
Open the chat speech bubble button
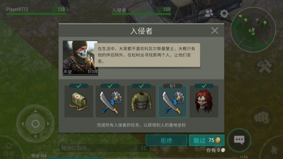point(239,140)
